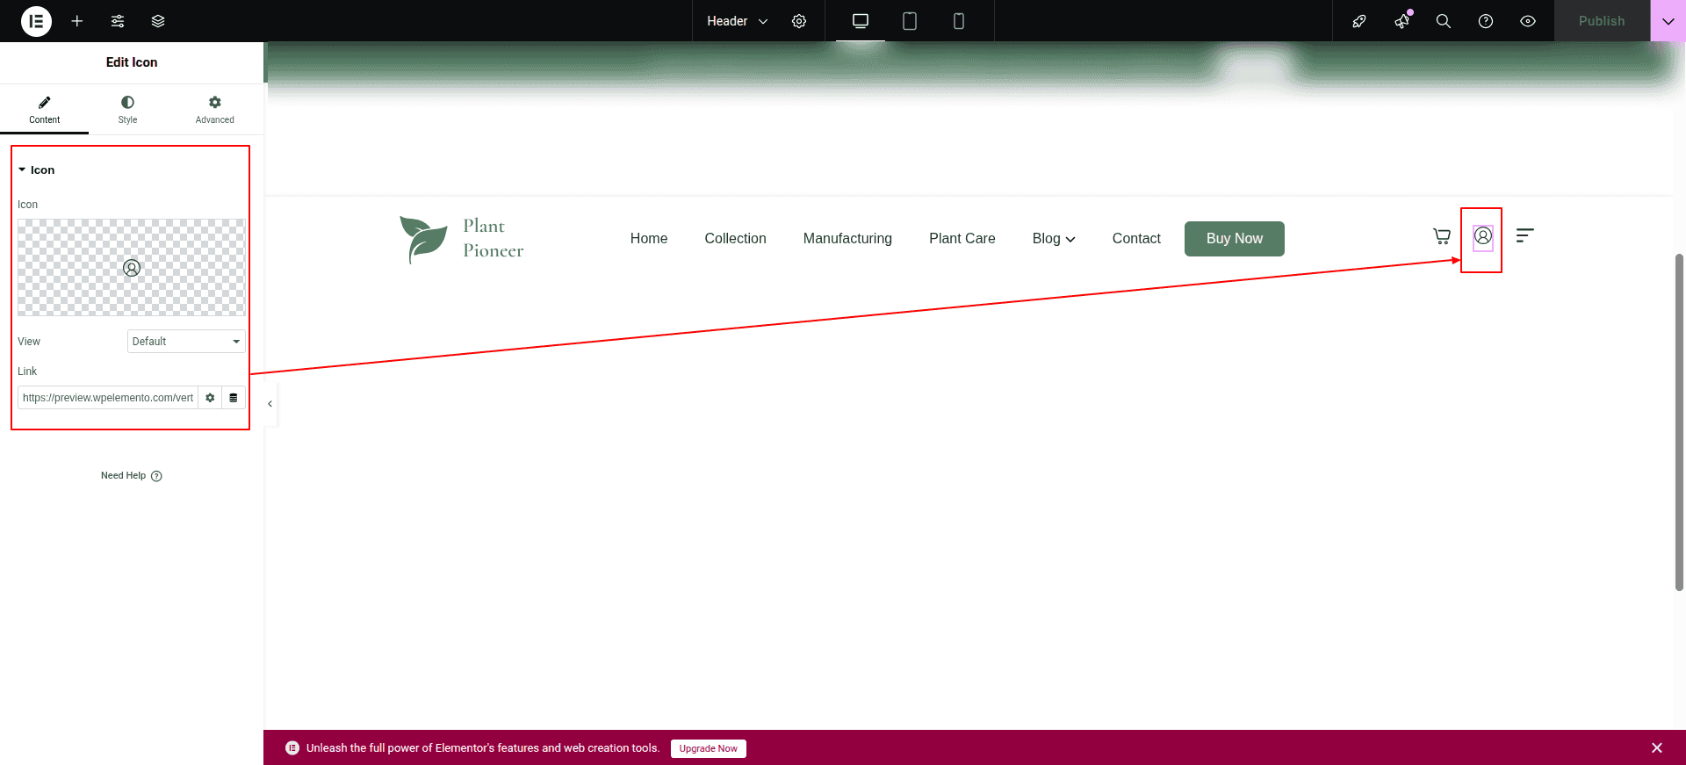Click the shopping cart icon
Screen dimensions: 1686x765
[1442, 235]
